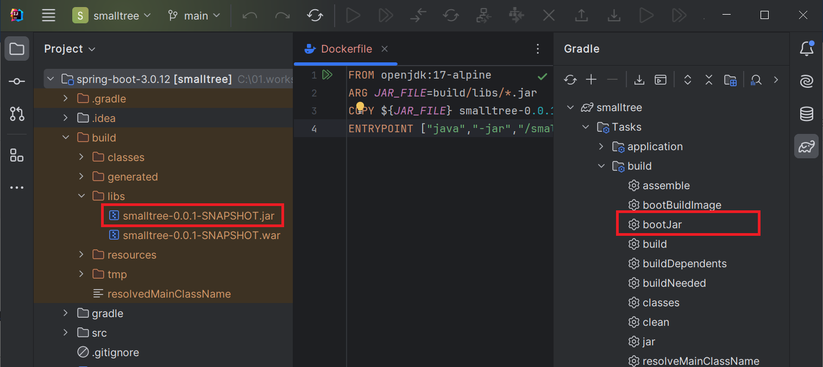
Task: Show more tool windows (three dots)
Action: pyautogui.click(x=17, y=188)
